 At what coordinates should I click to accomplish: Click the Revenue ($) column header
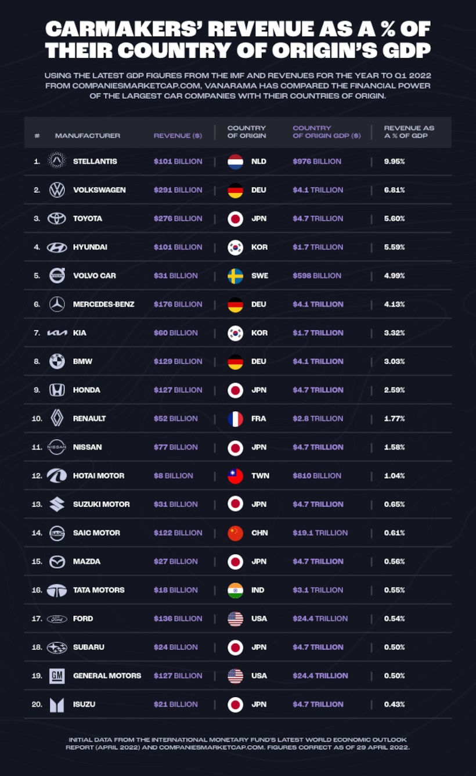click(178, 135)
